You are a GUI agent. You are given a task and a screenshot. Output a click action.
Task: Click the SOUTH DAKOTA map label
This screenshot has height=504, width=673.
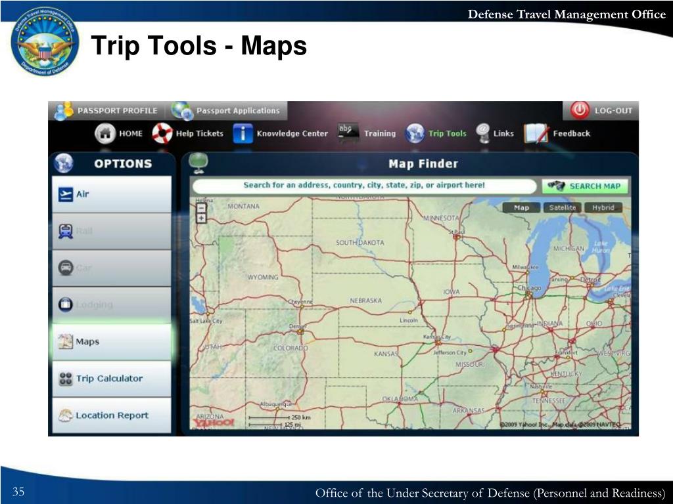pos(360,243)
